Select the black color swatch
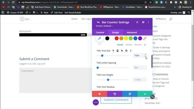The image size is (194, 109). click(x=107, y=38)
